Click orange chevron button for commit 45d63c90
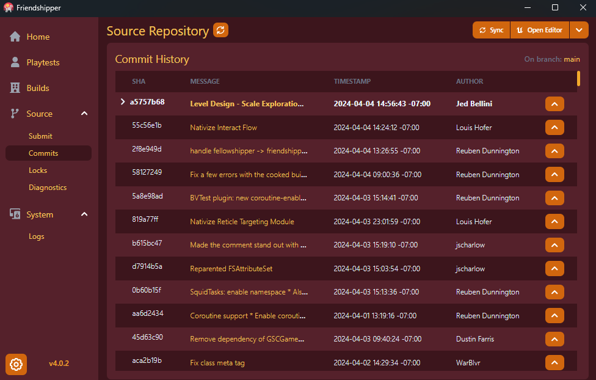 (x=554, y=339)
